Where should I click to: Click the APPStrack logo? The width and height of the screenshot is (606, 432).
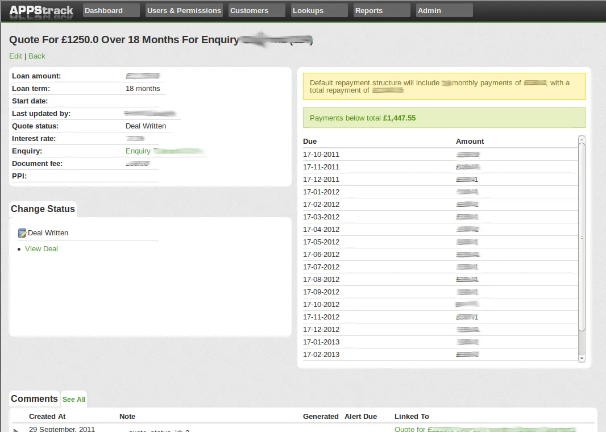[x=41, y=11]
